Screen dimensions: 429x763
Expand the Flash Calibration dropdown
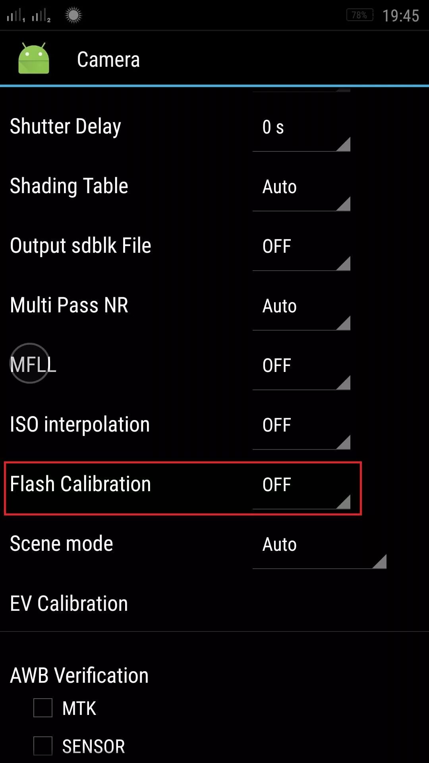(x=301, y=485)
